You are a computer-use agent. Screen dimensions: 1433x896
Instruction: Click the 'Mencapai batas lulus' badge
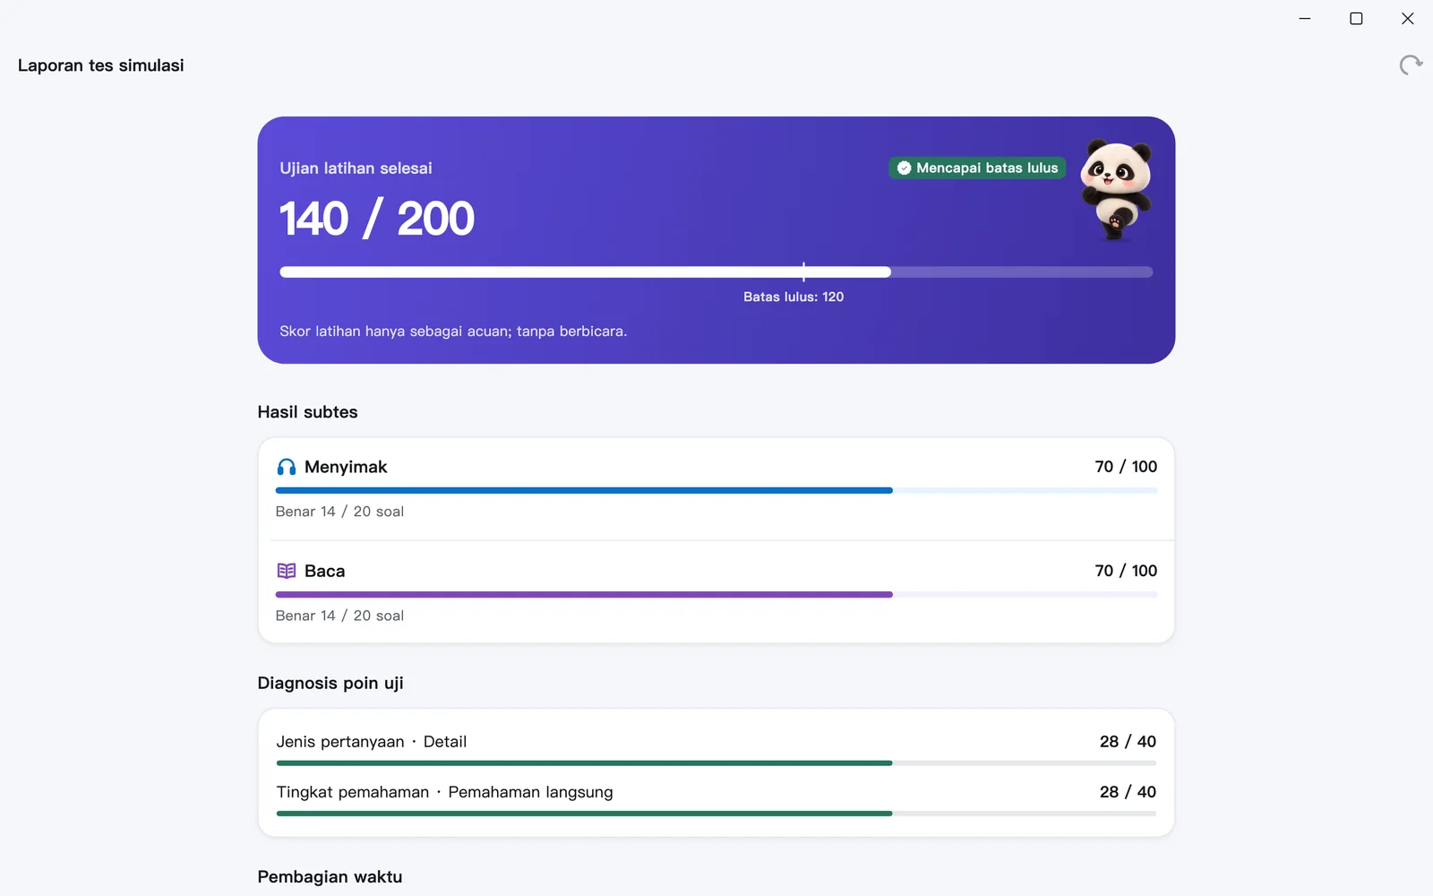977,168
